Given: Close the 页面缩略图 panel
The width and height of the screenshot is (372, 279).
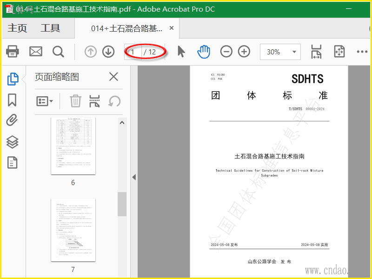Looking at the screenshot, I should [113, 77].
